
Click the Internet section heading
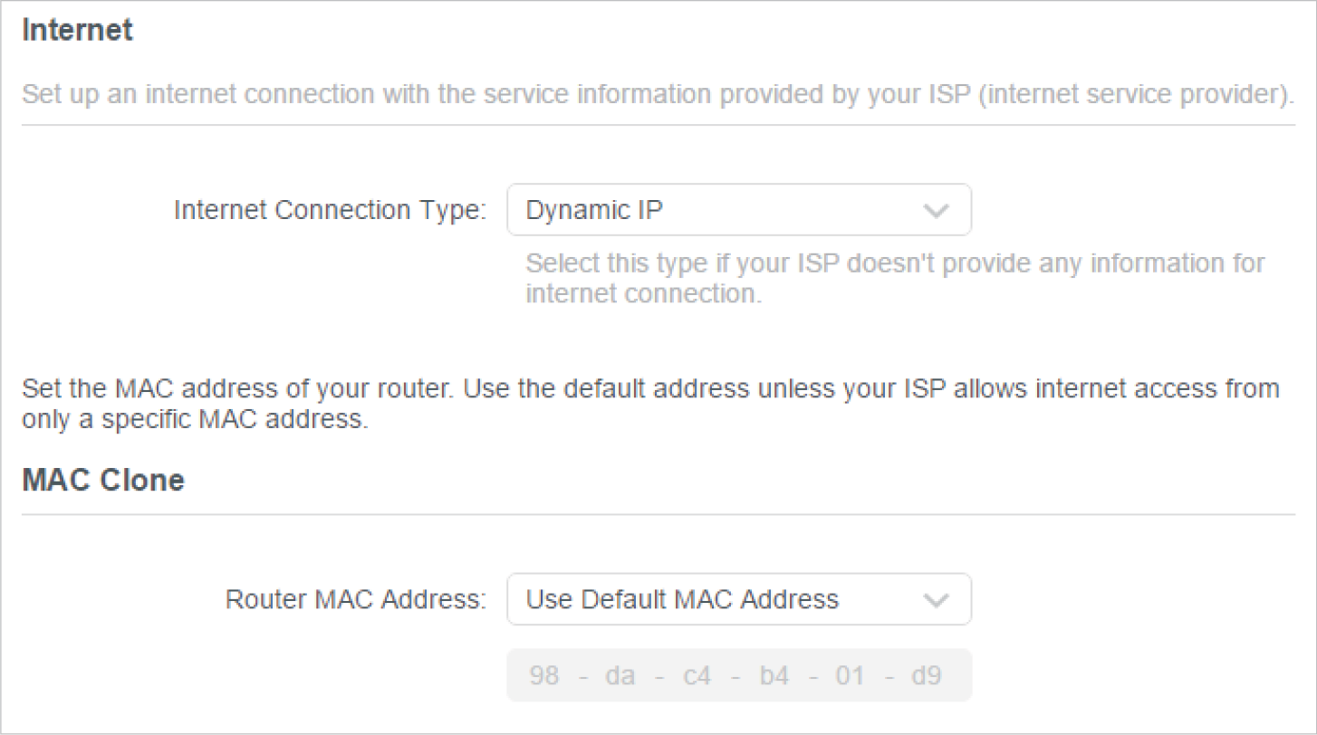coord(77,30)
